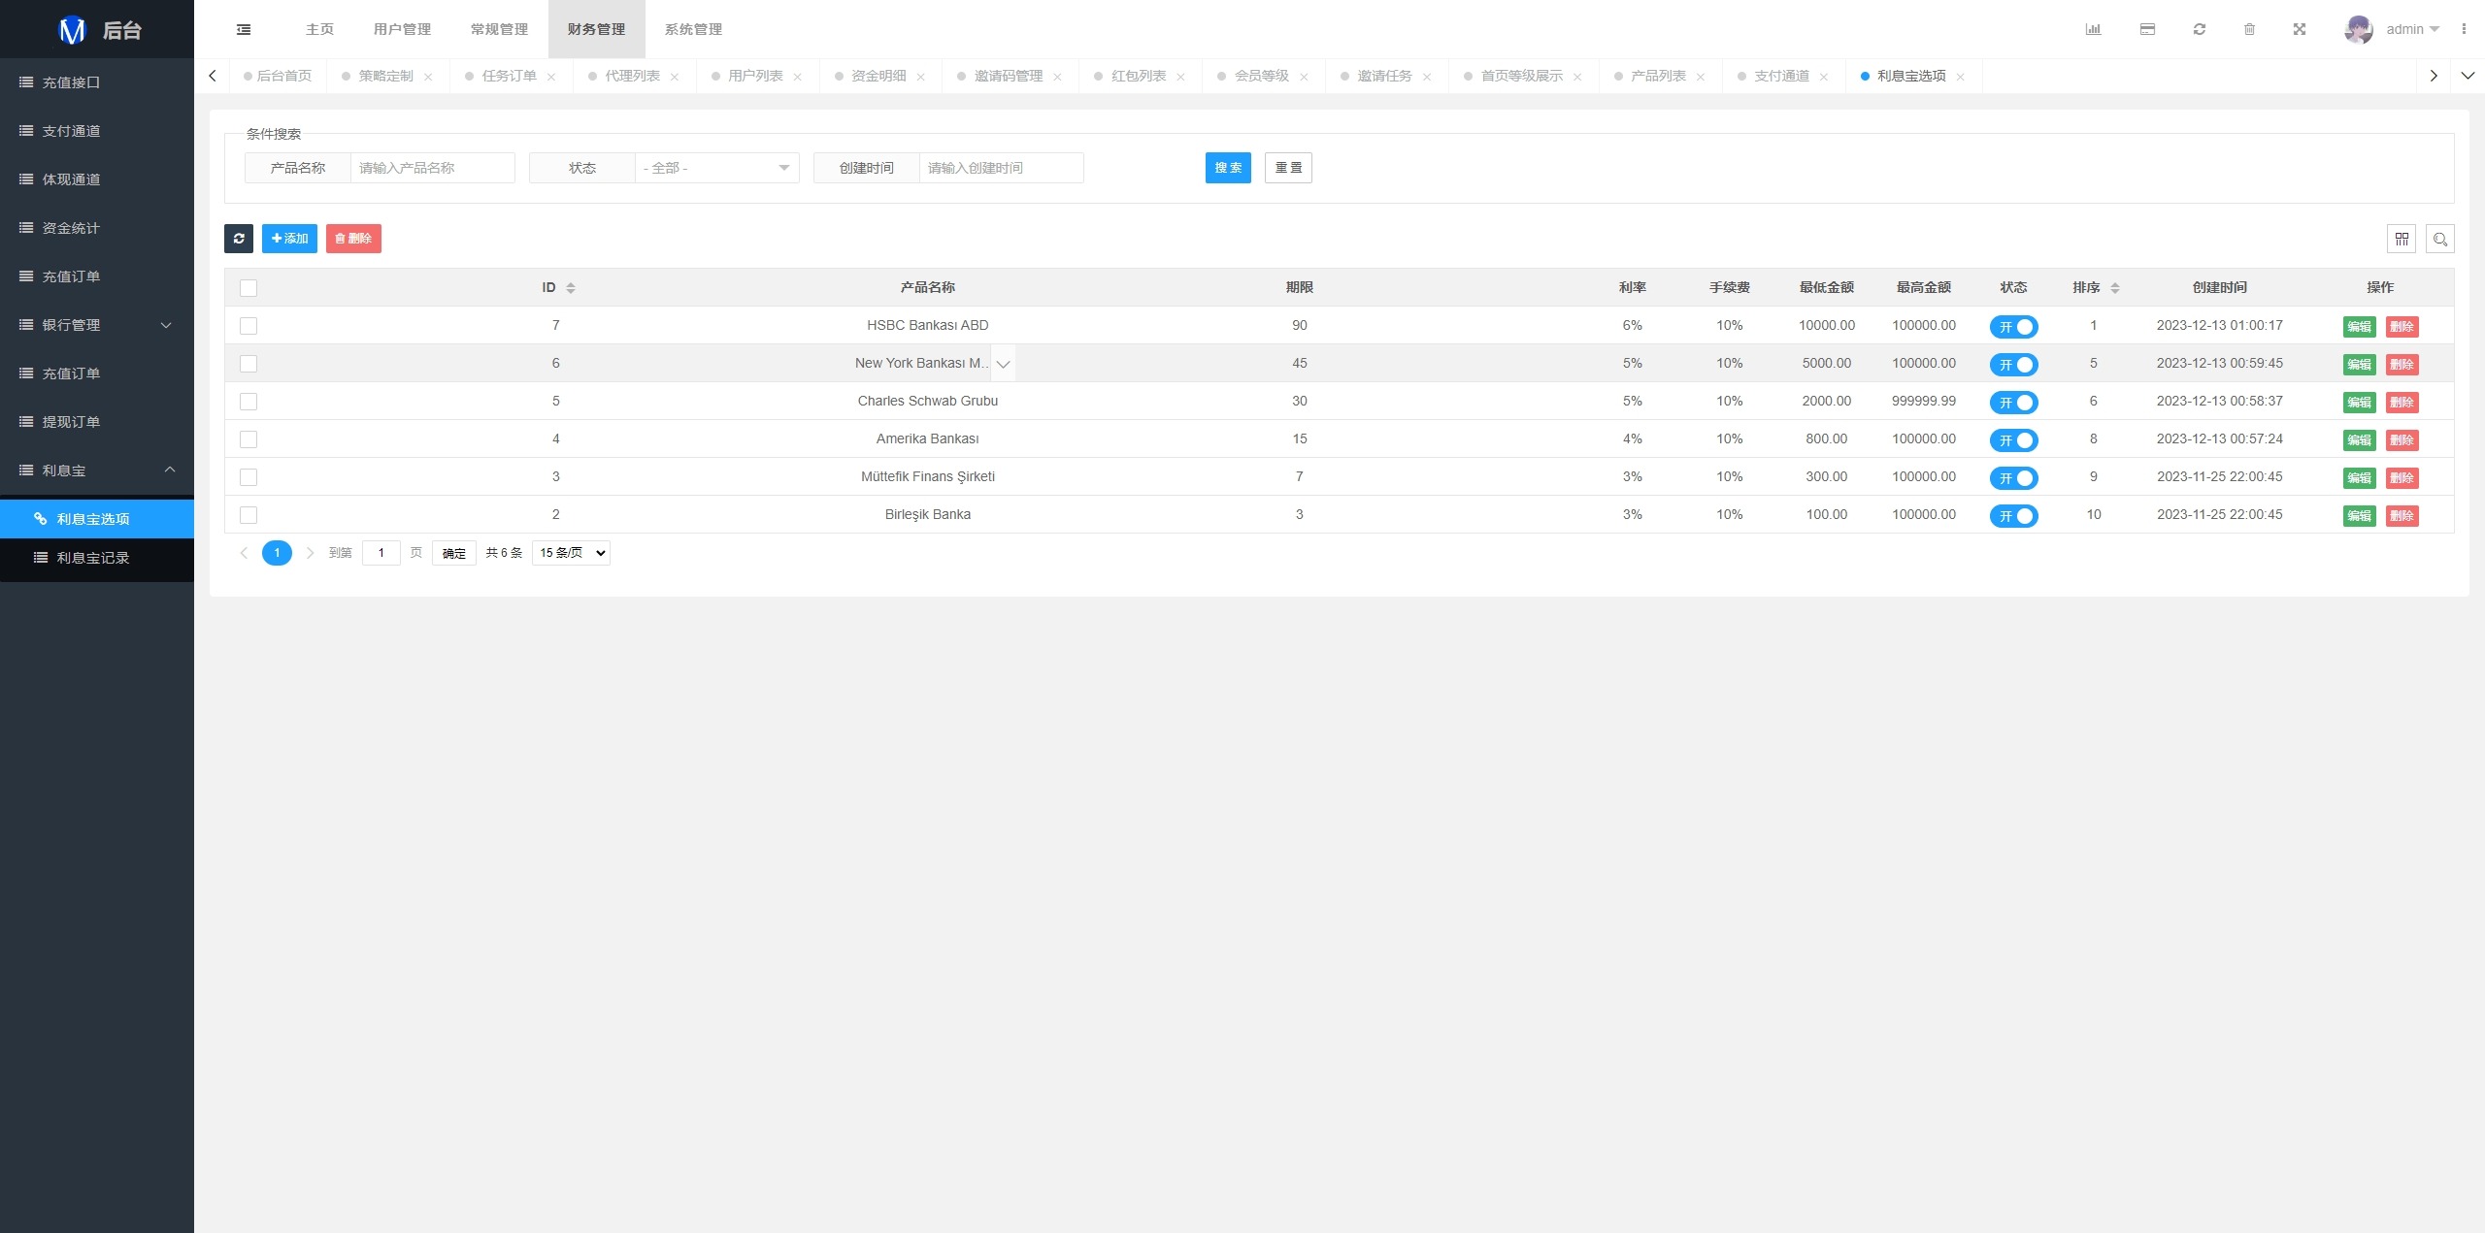
Task: Expand the 银行管理 sidebar menu
Action: [97, 325]
